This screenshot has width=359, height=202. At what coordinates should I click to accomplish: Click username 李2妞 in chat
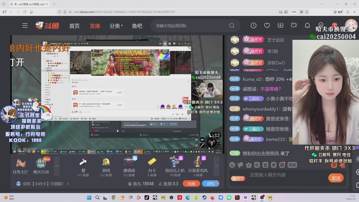coord(272,51)
